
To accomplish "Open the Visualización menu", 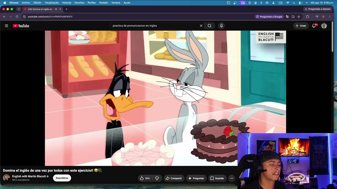I will pos(52,3).
